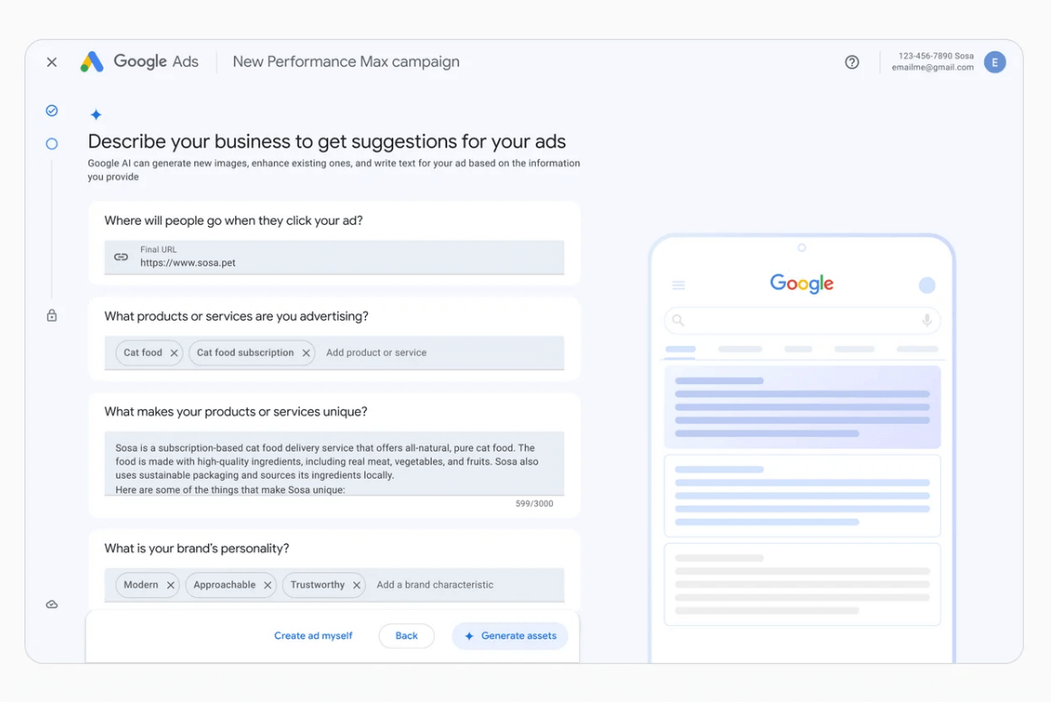Click Generate assets button
This screenshot has height=702, width=1051.
pos(510,636)
